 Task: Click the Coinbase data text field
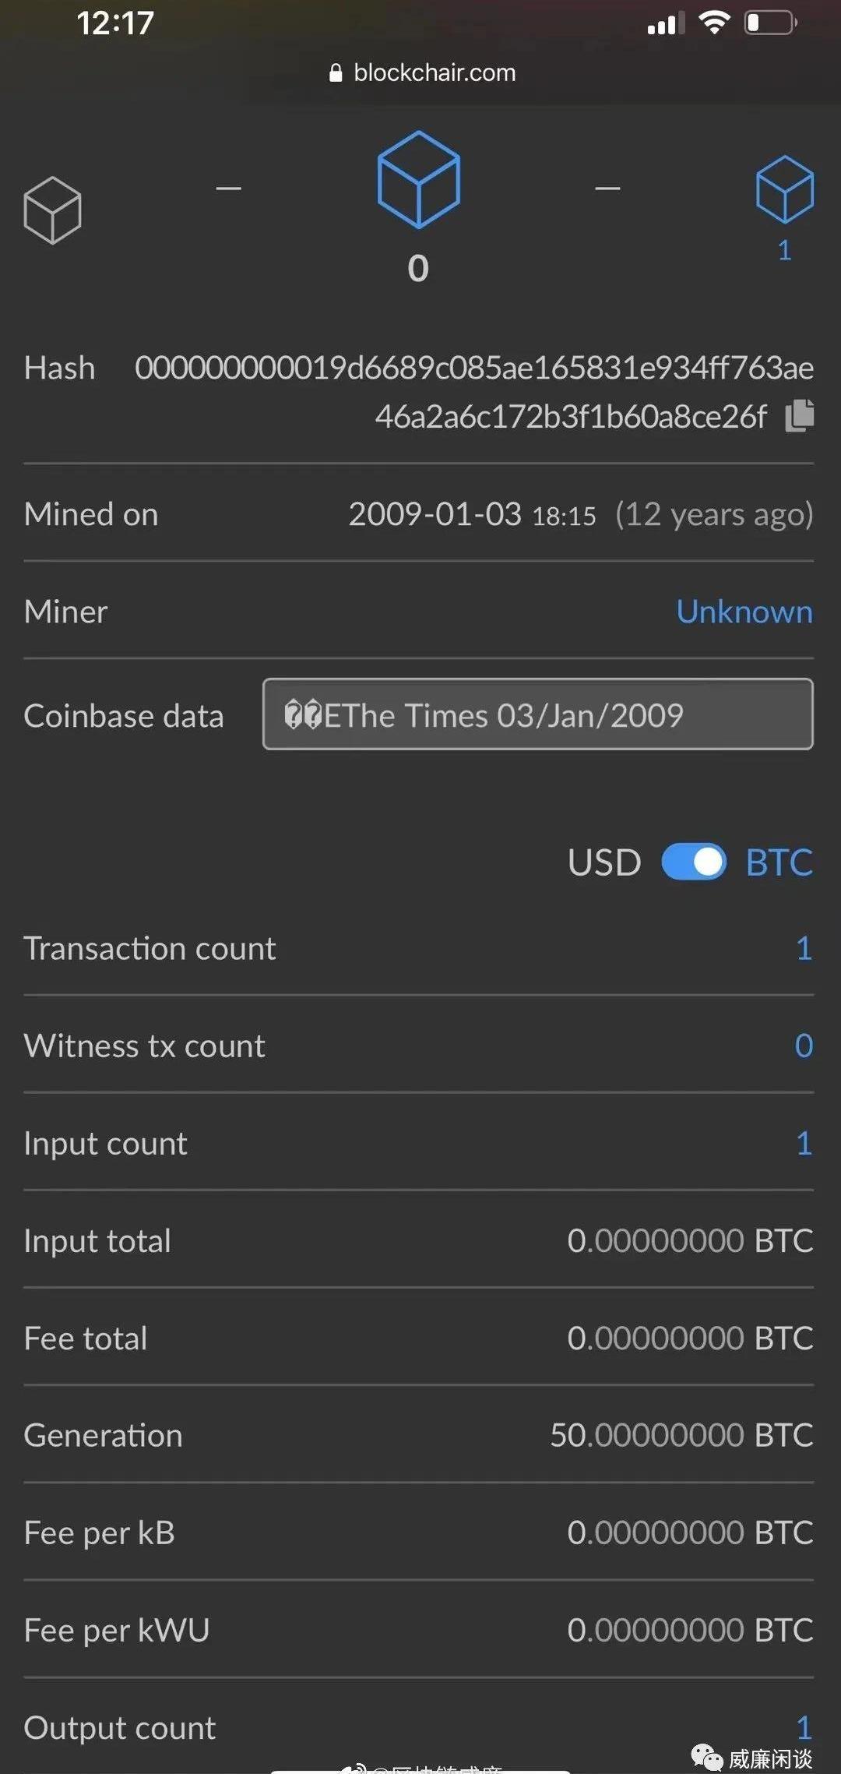coord(537,714)
